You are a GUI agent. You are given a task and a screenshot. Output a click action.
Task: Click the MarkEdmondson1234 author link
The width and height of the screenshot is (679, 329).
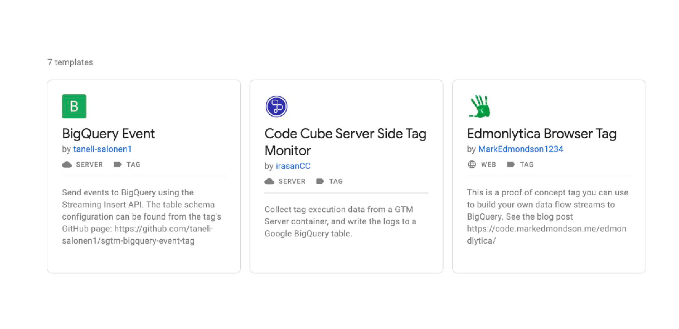pos(521,149)
